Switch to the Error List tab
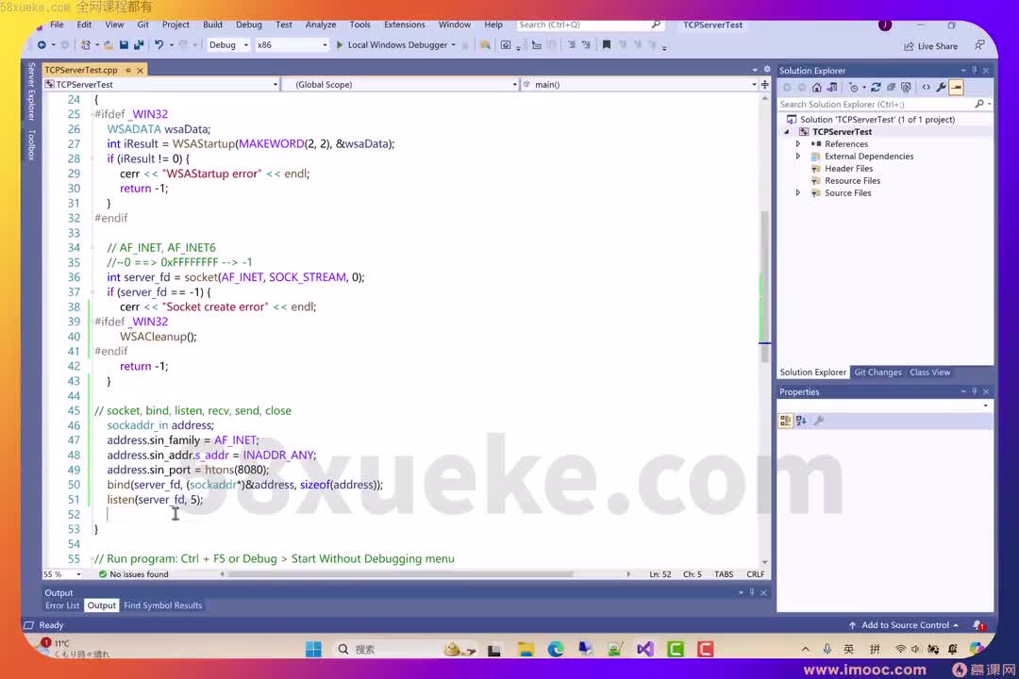 point(61,605)
